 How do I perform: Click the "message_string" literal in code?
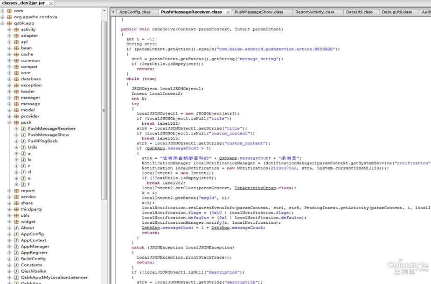(258, 59)
